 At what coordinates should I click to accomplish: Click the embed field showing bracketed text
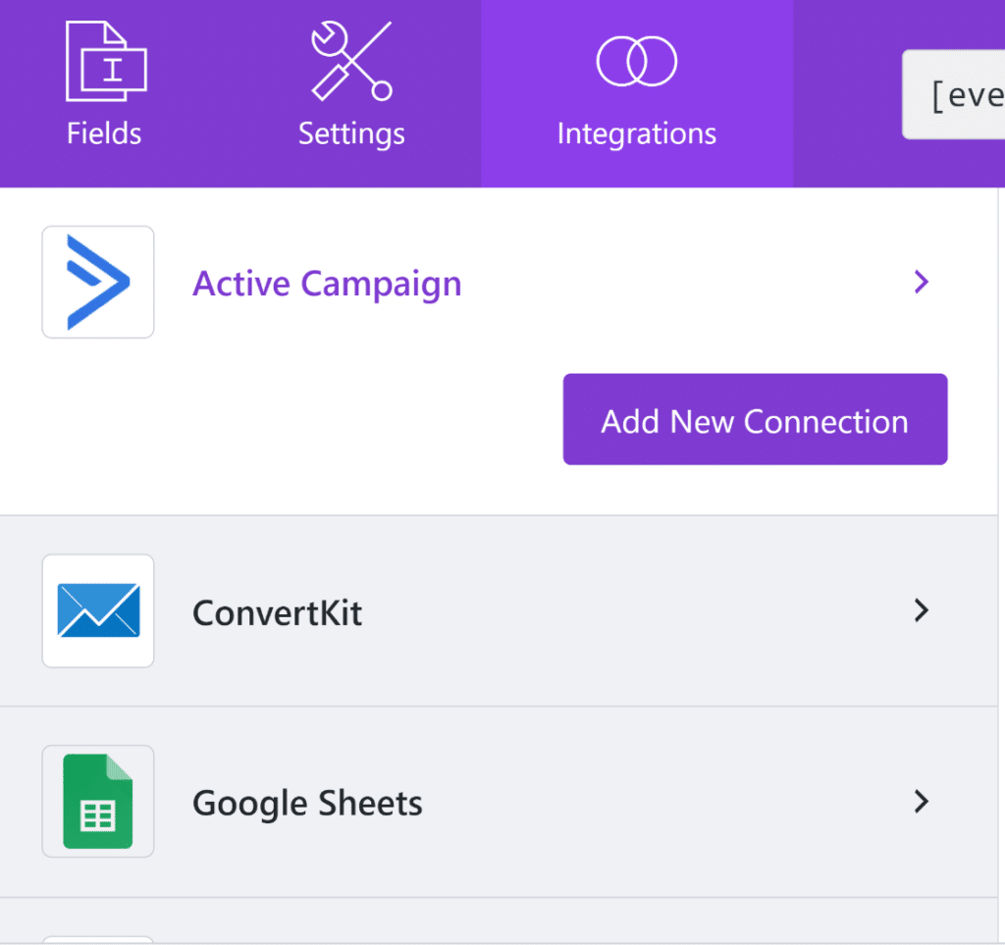click(x=967, y=93)
